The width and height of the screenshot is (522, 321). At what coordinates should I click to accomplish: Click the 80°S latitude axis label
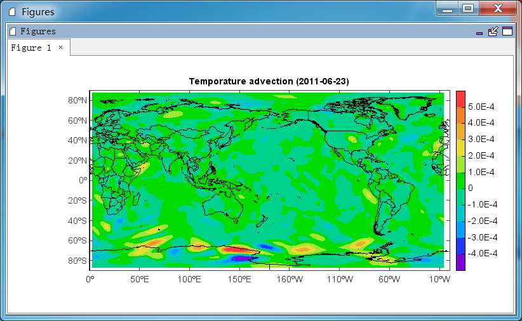(77, 261)
